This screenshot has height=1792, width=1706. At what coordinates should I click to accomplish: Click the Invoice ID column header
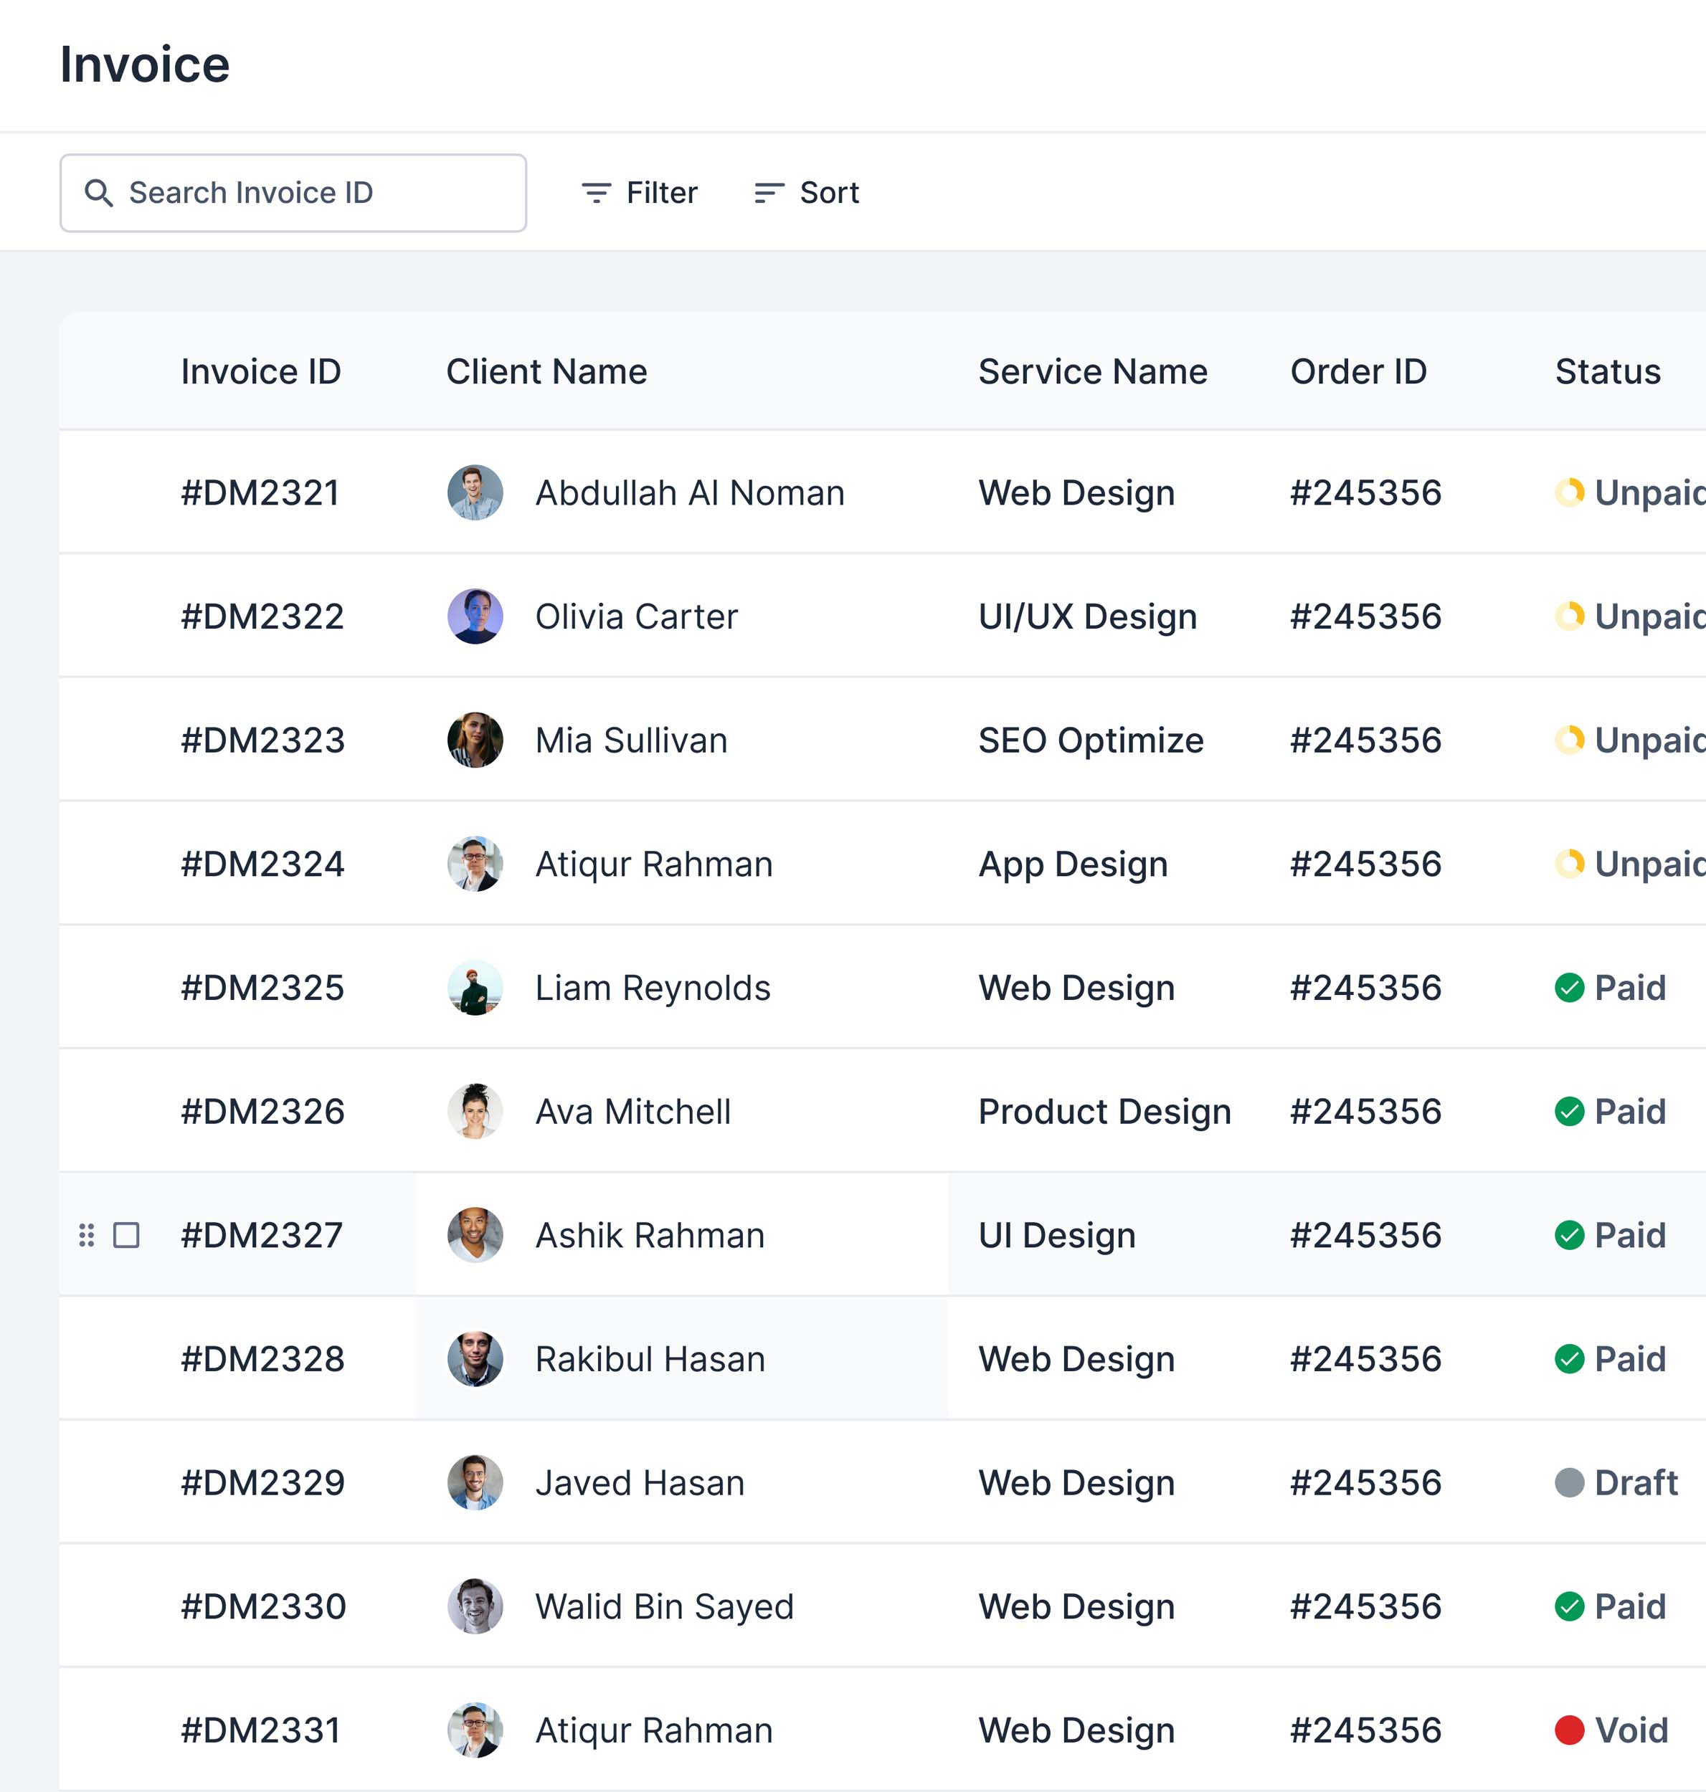(260, 371)
